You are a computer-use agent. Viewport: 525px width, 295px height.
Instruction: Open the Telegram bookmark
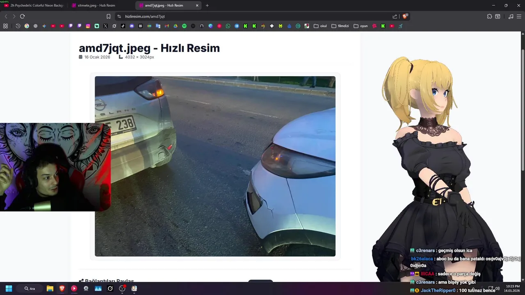pos(237,26)
